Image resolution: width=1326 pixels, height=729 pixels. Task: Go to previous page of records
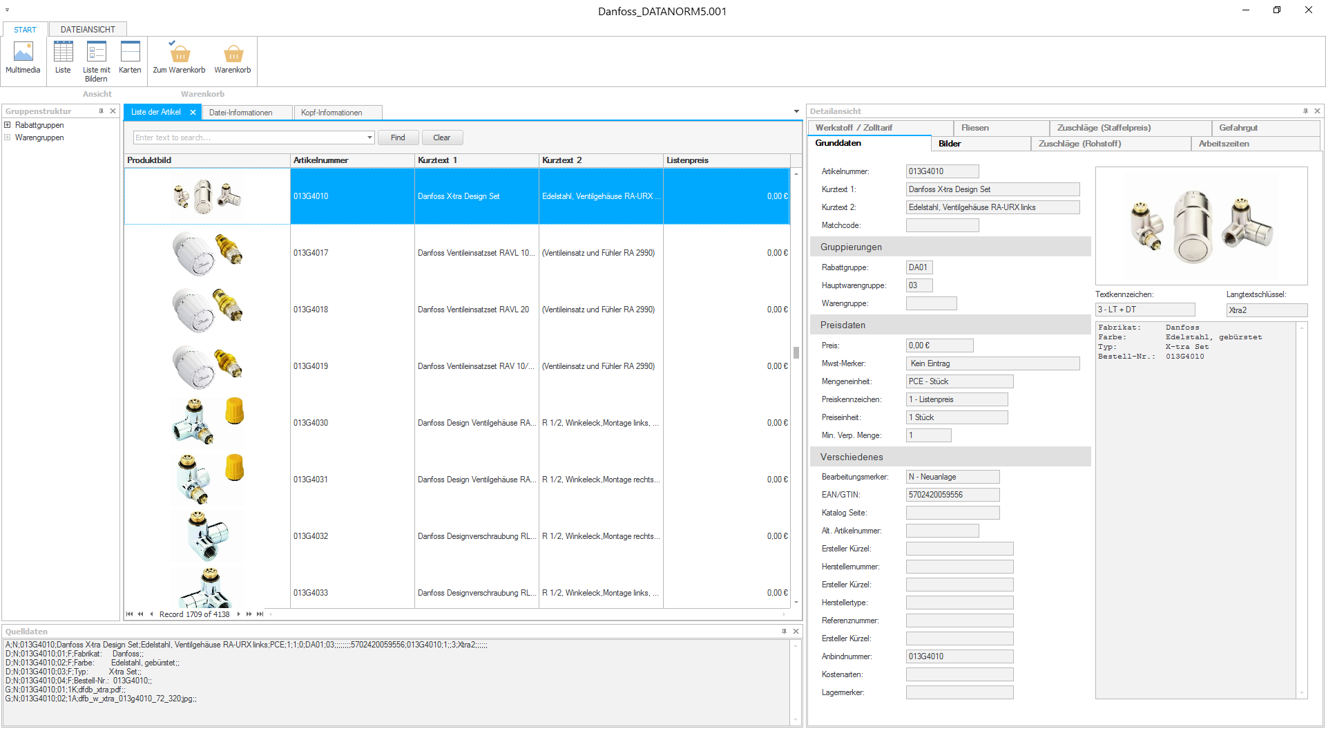click(x=140, y=614)
